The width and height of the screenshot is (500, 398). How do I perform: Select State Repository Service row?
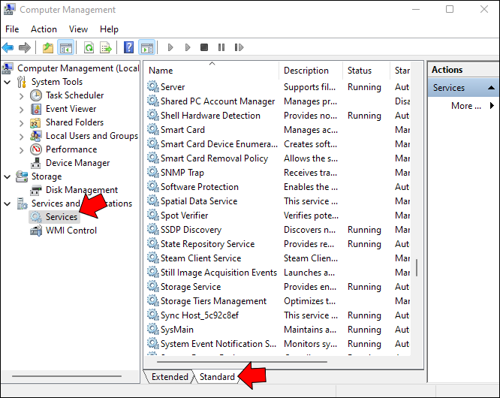(x=278, y=244)
